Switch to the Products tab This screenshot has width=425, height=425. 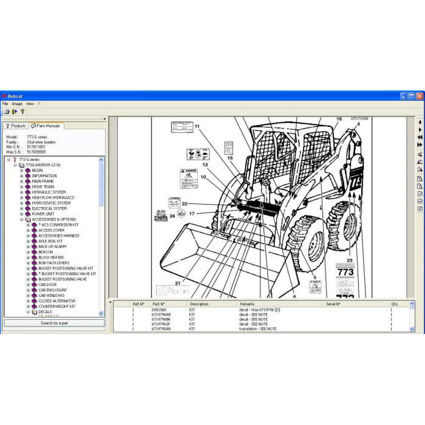tap(16, 126)
